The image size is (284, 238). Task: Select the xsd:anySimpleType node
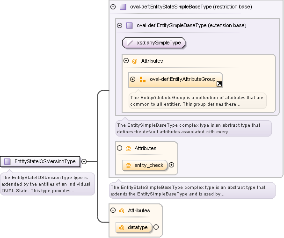[x=159, y=43]
